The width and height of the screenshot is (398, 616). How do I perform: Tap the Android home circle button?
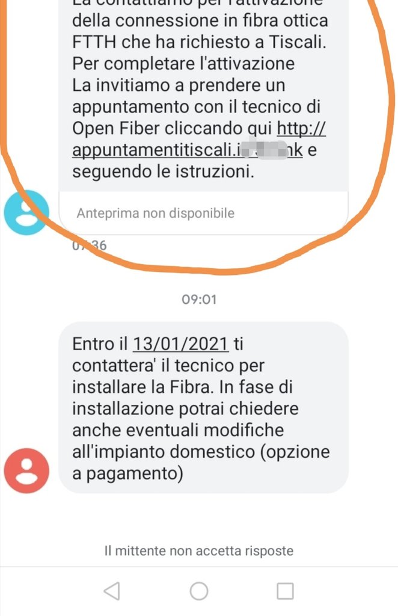coord(199,591)
